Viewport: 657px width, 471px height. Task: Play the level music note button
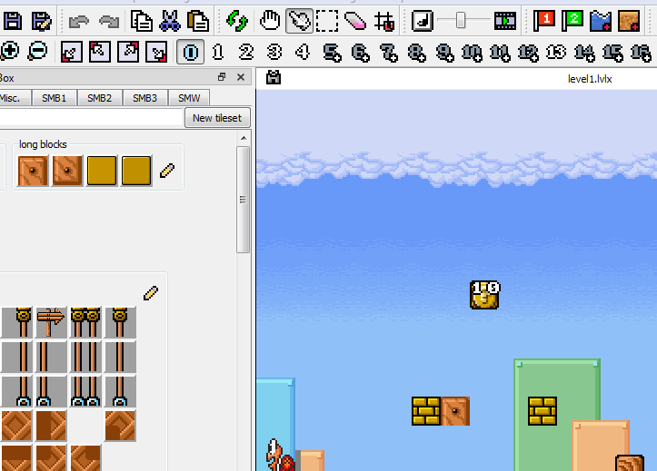[x=422, y=21]
